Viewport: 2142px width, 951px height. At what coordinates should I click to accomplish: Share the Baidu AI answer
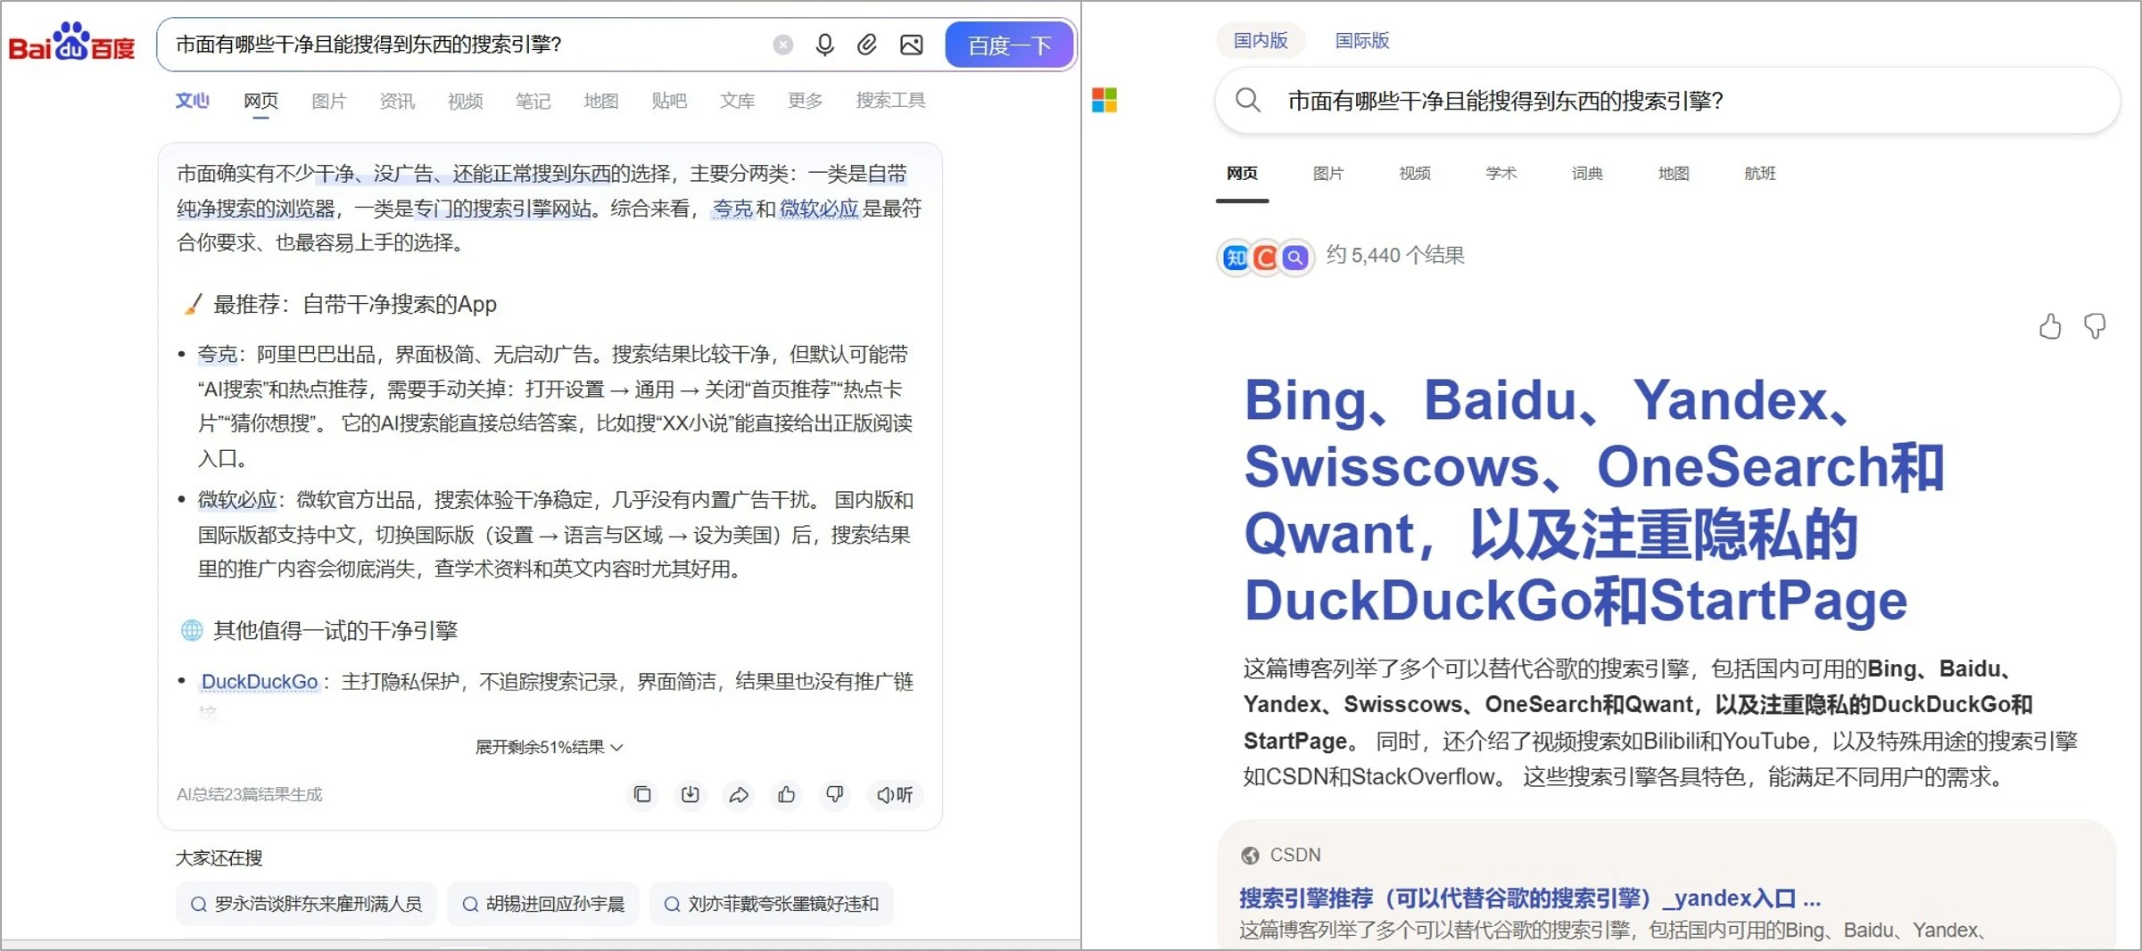pyautogui.click(x=738, y=794)
